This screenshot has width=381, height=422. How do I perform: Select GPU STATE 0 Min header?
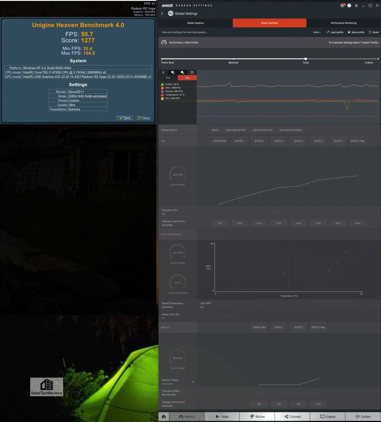(220, 141)
